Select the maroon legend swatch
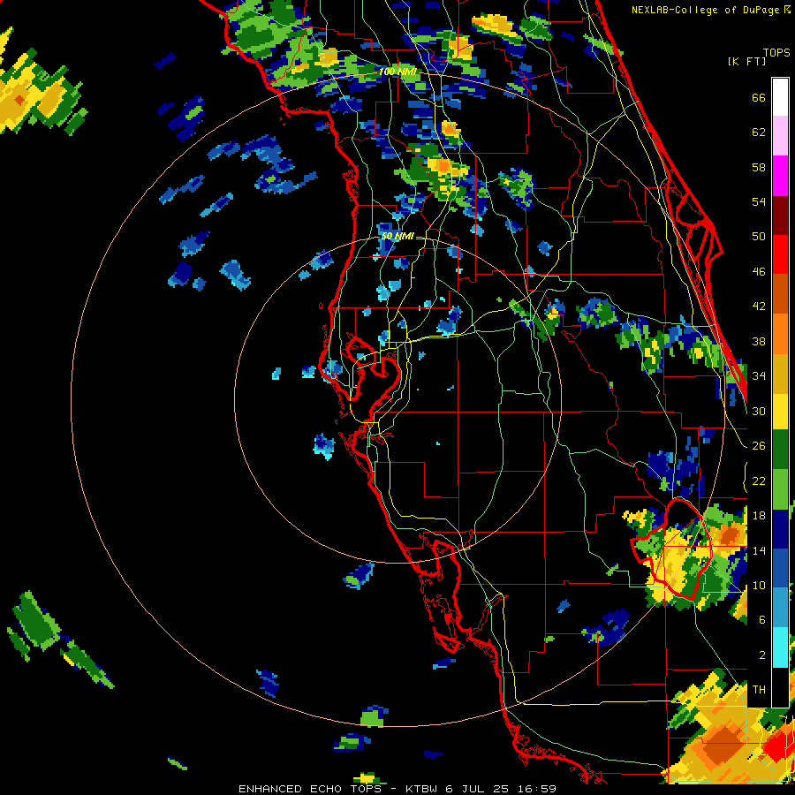This screenshot has width=795, height=795. (x=780, y=215)
